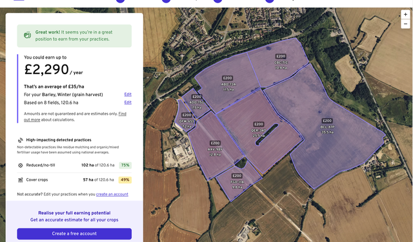Click the Reduced/no-till gear icon
The image size is (413, 242).
click(x=20, y=165)
